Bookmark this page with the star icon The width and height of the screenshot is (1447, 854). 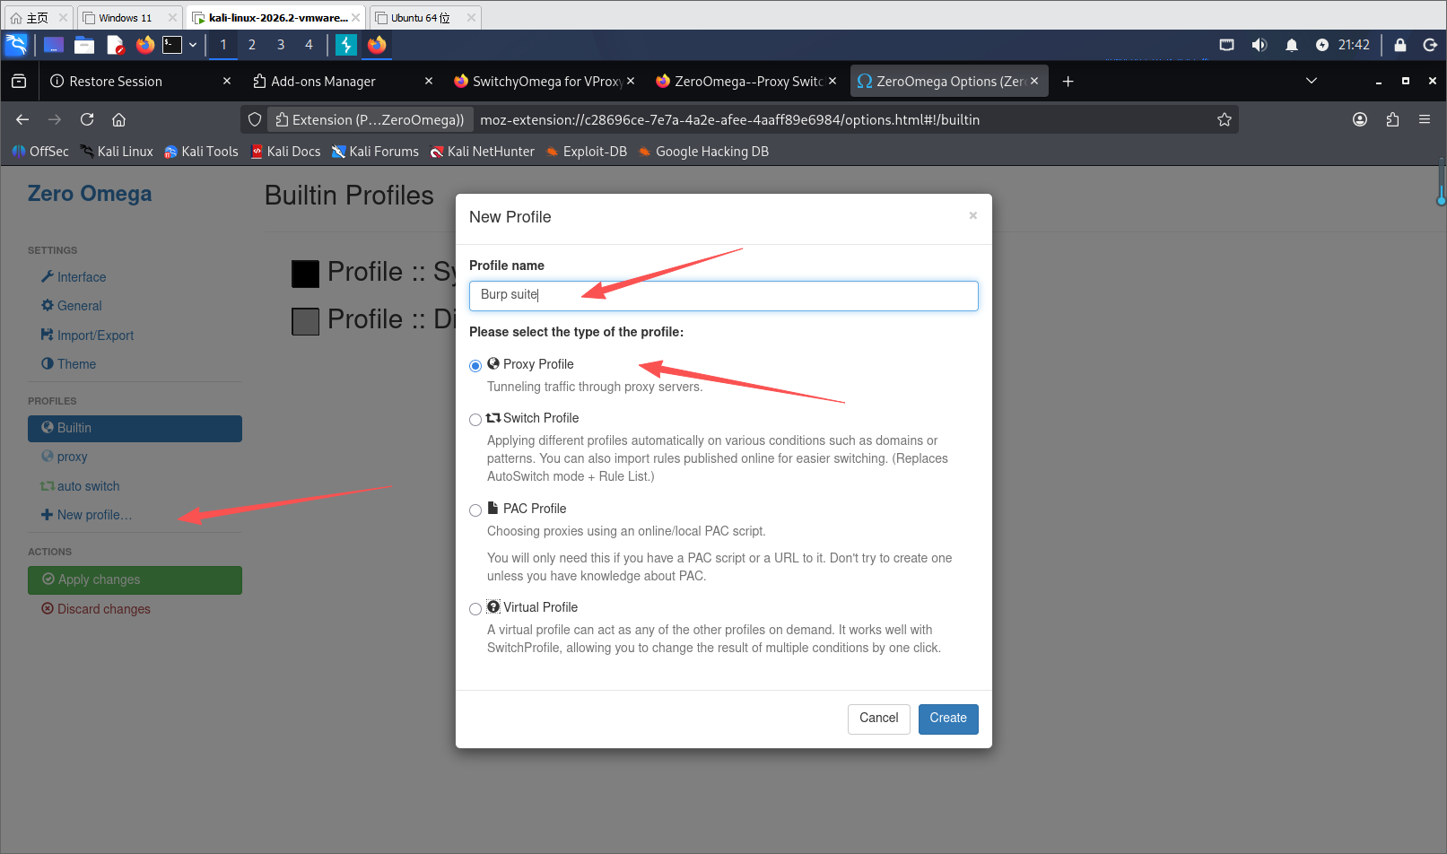click(1224, 119)
